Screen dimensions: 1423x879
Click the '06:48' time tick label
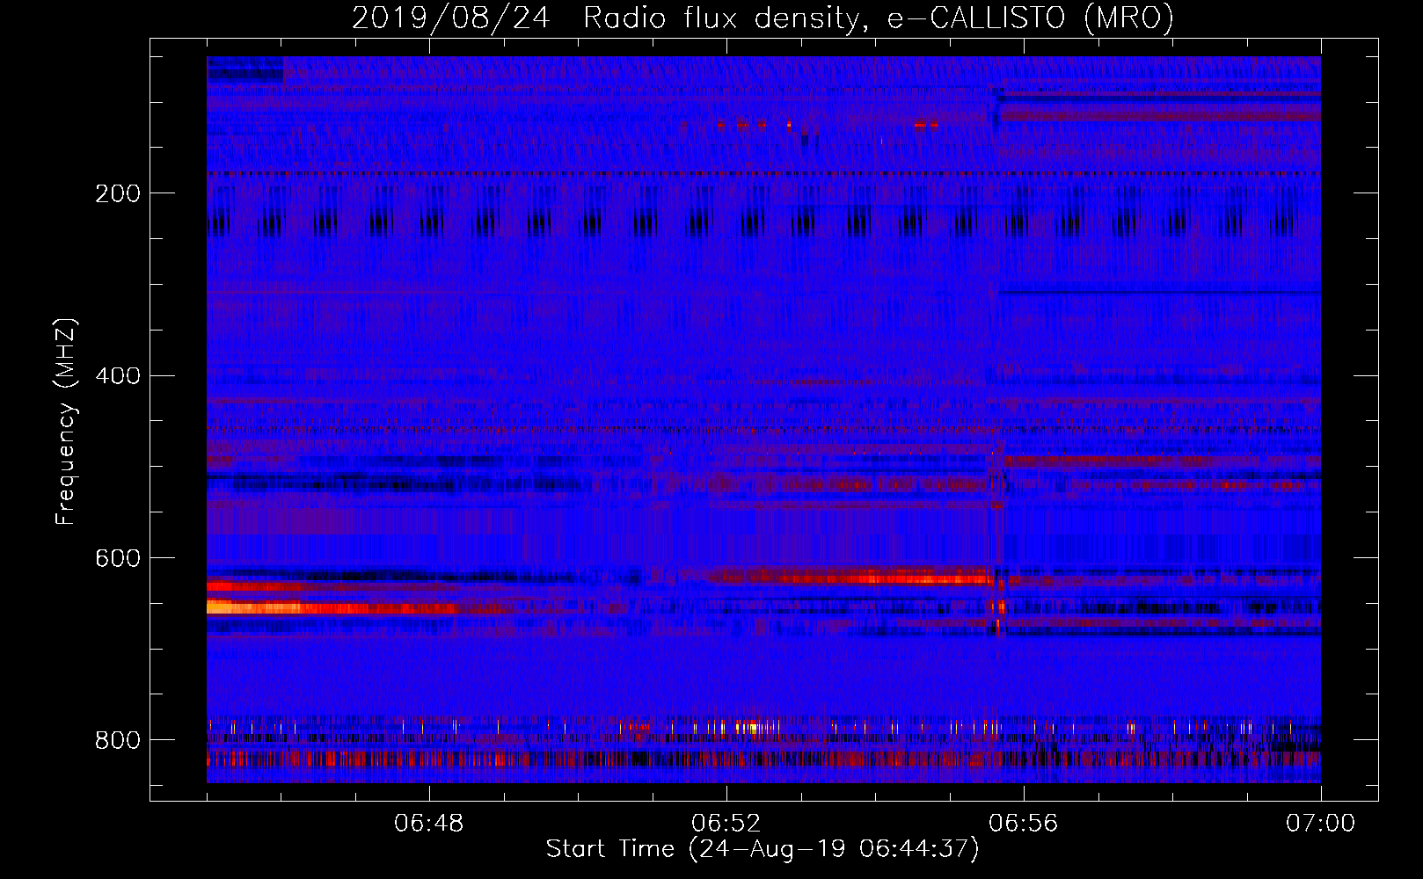point(429,824)
